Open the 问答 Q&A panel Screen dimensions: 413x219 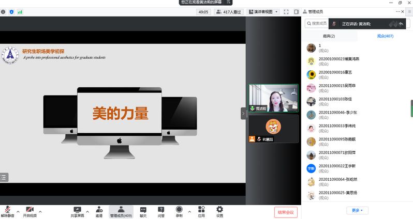(161, 211)
